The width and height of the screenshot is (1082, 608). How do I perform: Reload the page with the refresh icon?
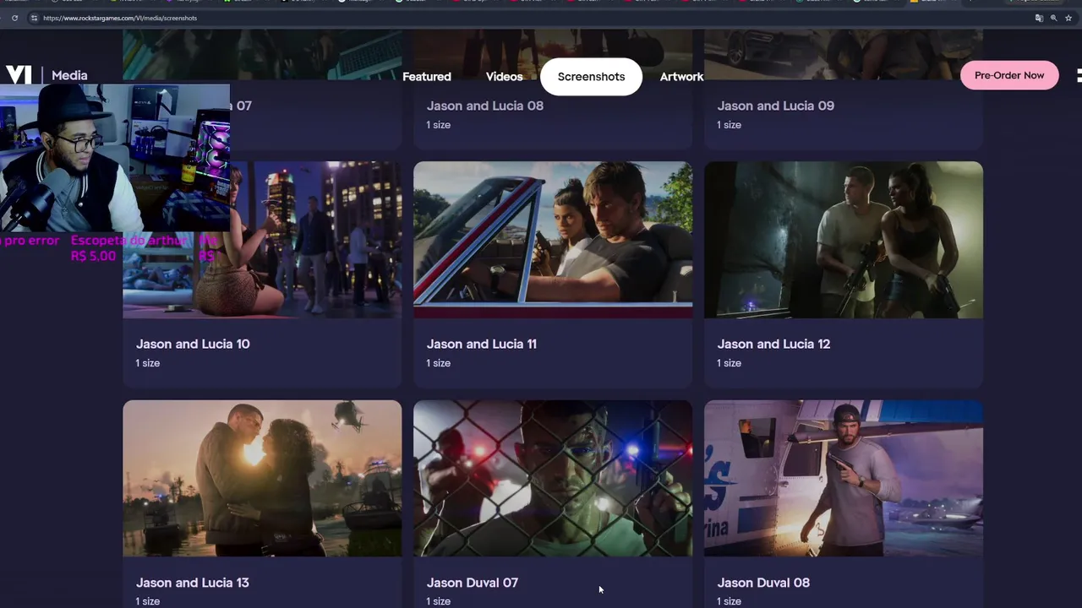tap(14, 18)
